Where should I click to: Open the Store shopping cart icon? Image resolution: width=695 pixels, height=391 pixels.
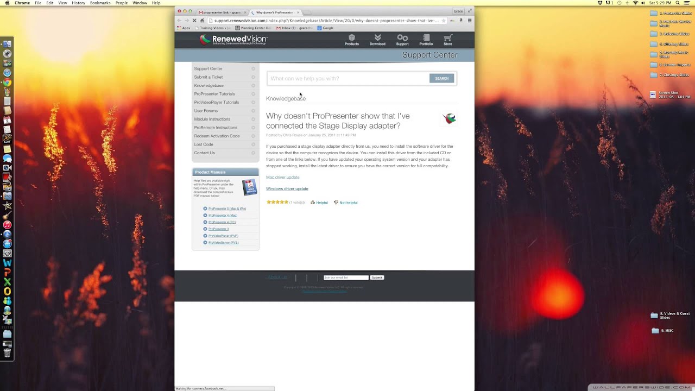[447, 40]
